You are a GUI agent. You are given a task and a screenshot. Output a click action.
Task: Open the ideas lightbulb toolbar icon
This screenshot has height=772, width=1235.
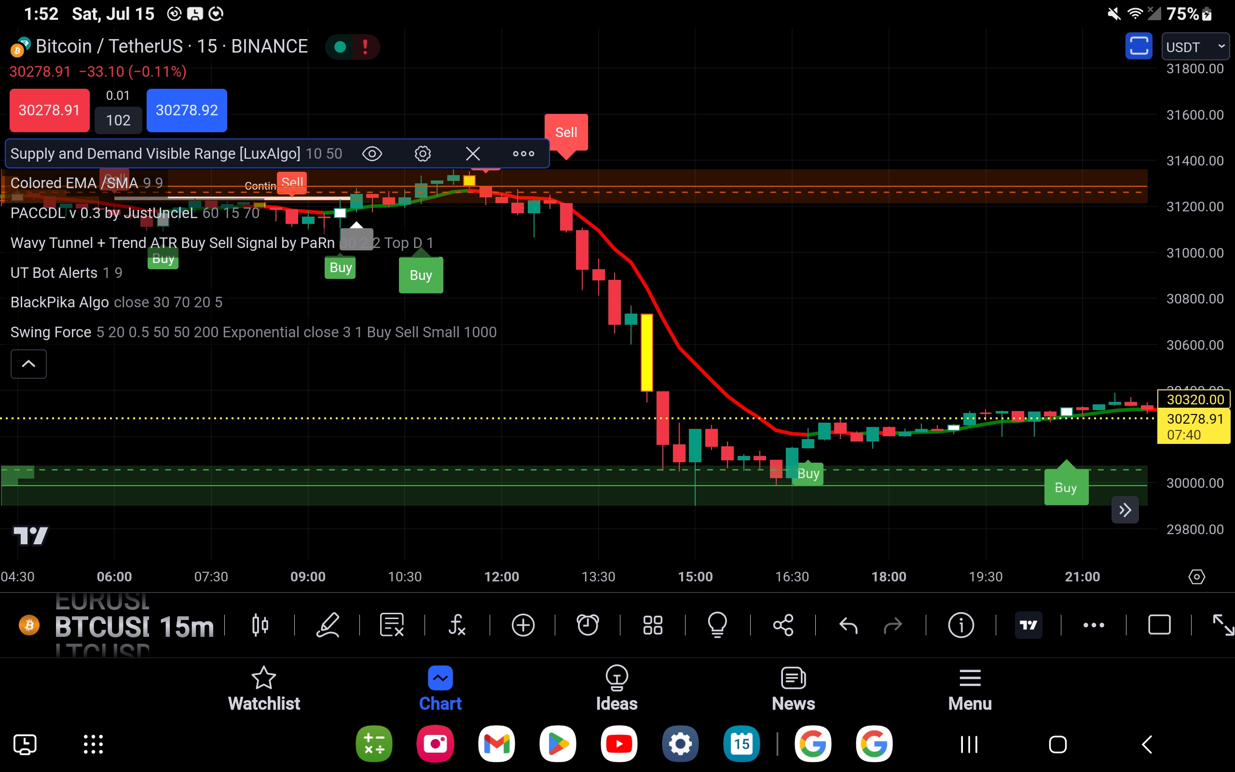pos(717,625)
